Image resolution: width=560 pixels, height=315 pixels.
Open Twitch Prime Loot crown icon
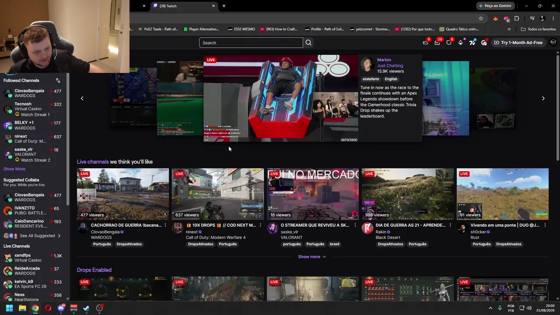425,42
